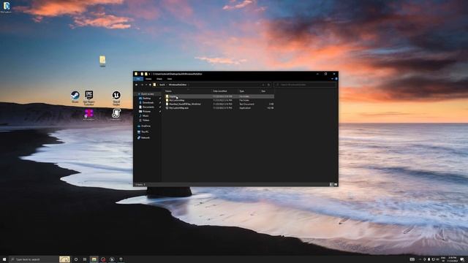Image resolution: width=468 pixels, height=263 pixels.
Task: Open the File ribbon tab
Action: point(138,79)
